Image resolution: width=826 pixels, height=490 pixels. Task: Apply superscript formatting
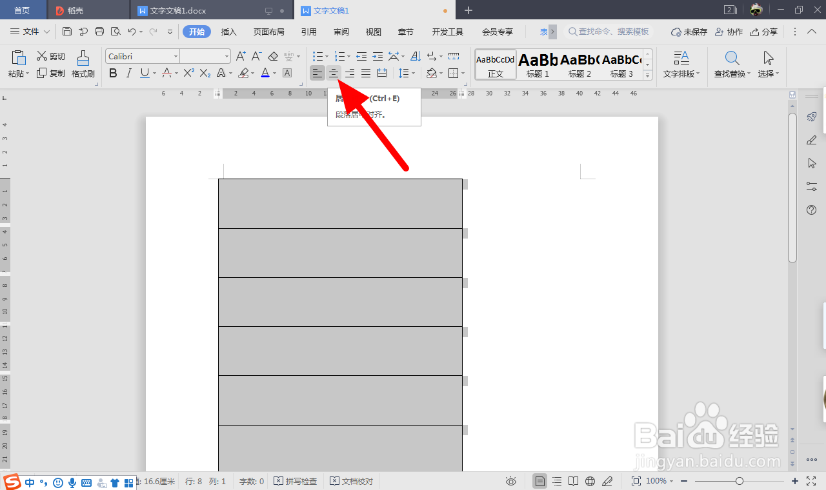pos(189,73)
